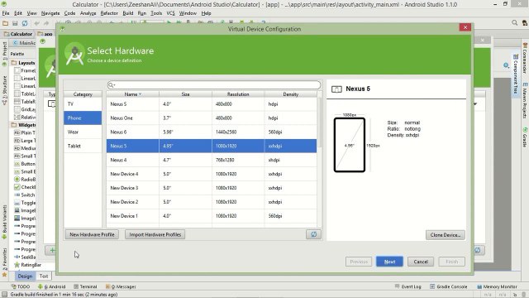Screen dimensions: 529x298
Task: Open the Event Log panel
Action: click(x=407, y=286)
